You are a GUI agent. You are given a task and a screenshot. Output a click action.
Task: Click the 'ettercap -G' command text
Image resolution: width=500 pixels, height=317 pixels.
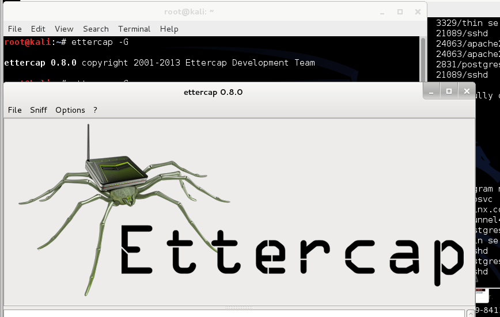[100, 43]
